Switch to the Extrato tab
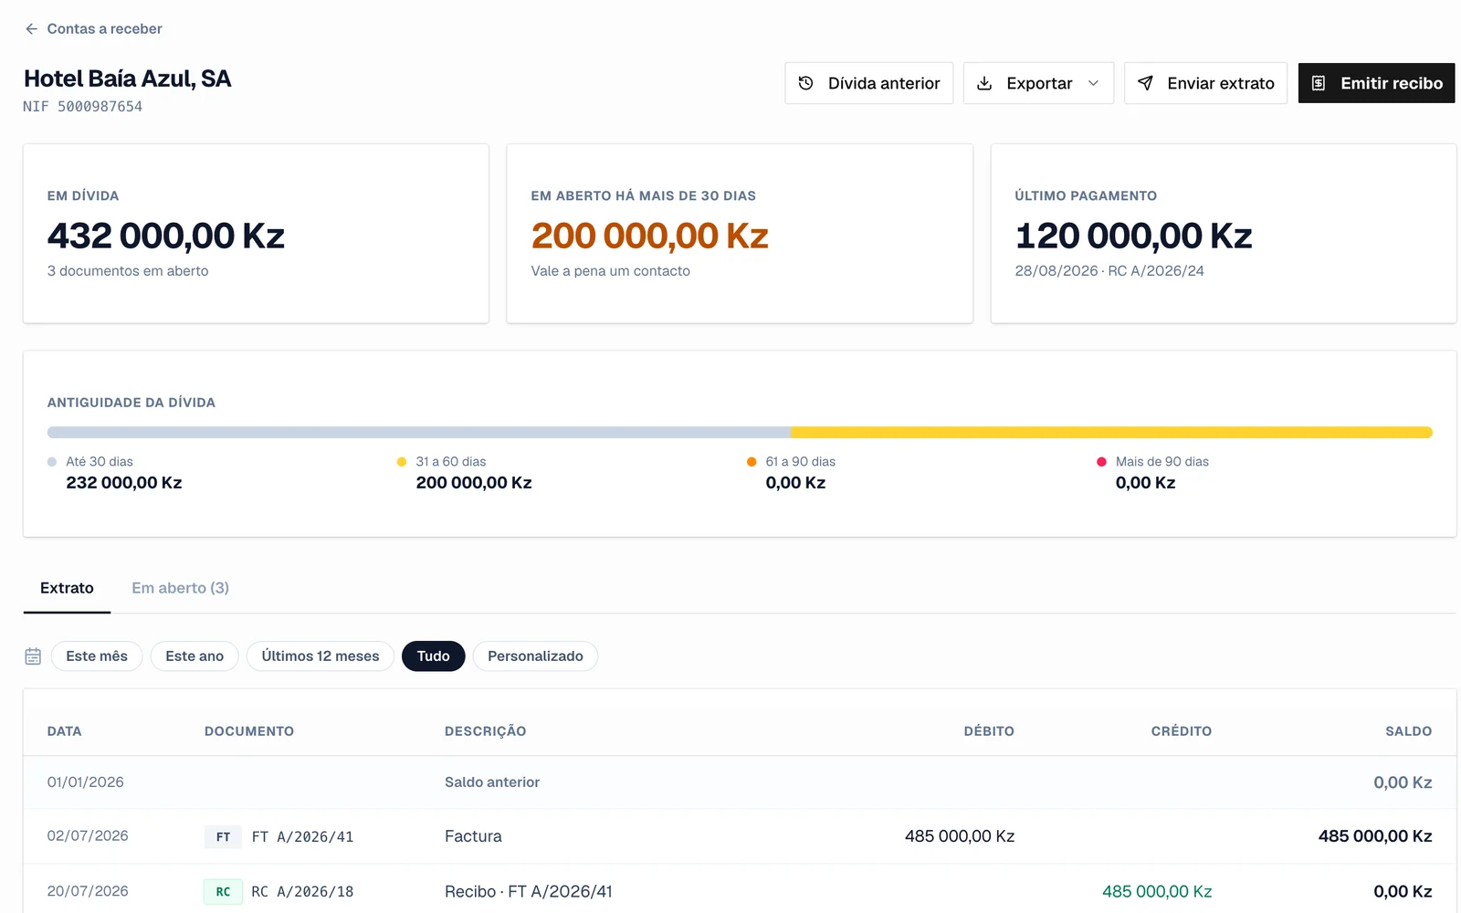Image resolution: width=1461 pixels, height=913 pixels. [67, 588]
